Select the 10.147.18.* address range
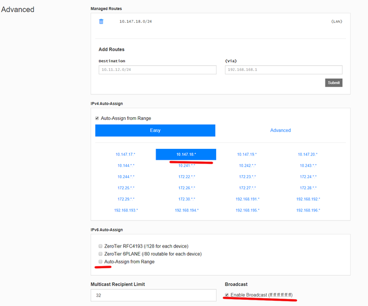The image size is (368, 306). click(x=186, y=155)
